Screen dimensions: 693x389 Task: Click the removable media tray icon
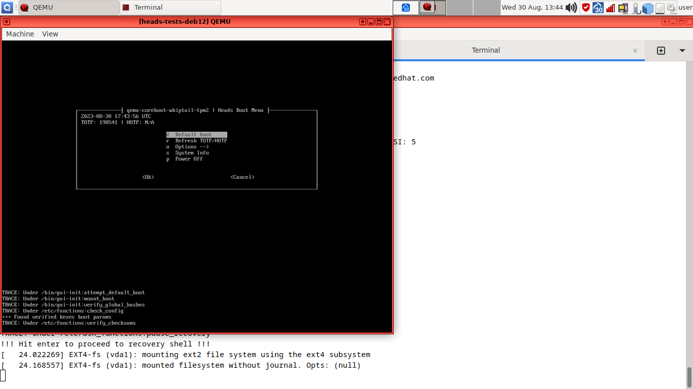click(x=623, y=7)
